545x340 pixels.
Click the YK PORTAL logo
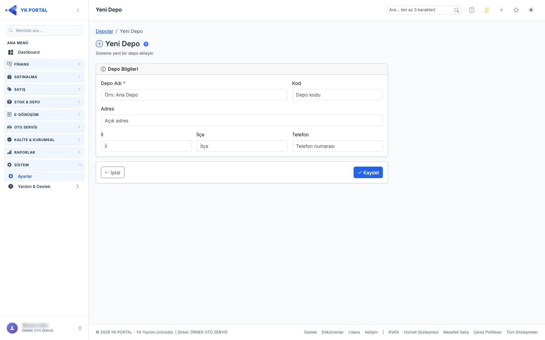(26, 10)
